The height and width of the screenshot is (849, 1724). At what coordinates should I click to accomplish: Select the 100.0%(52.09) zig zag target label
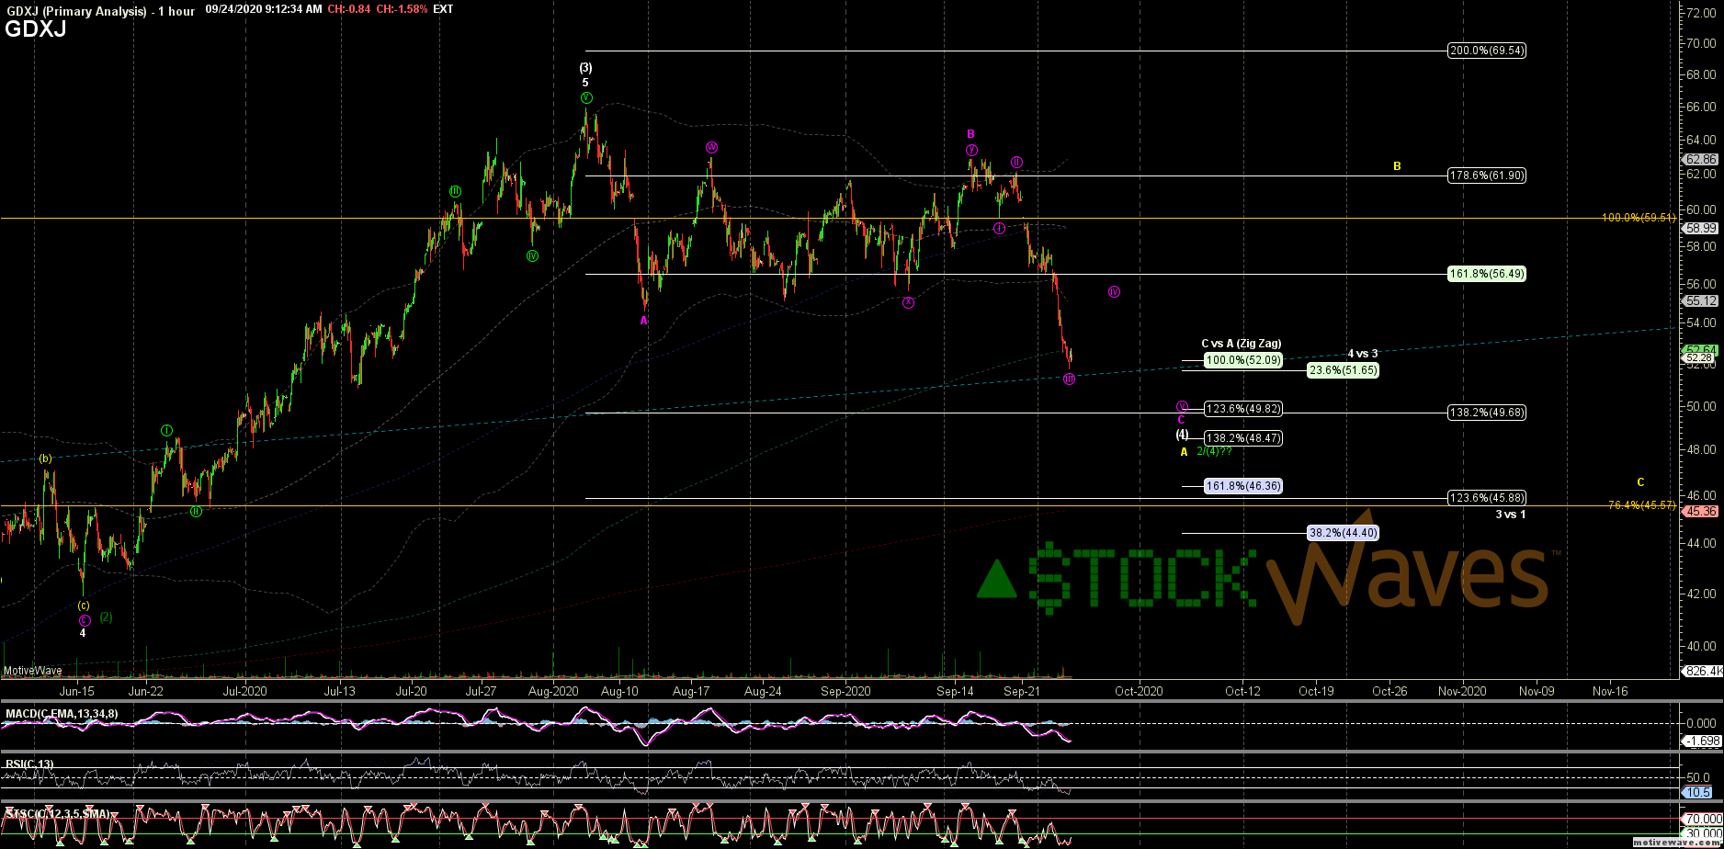pyautogui.click(x=1243, y=360)
